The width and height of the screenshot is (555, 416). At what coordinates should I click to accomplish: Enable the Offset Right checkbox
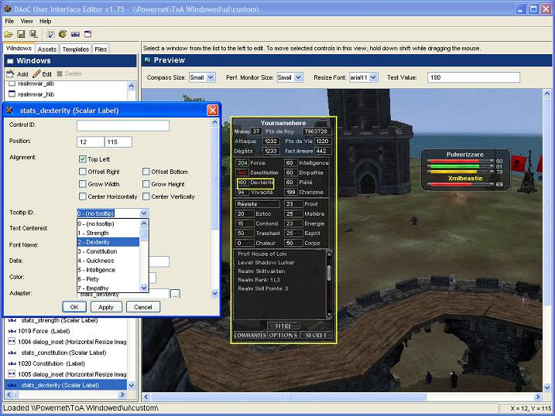83,172
